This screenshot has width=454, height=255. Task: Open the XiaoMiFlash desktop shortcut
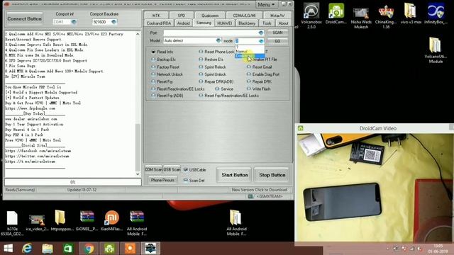pyautogui.click(x=112, y=220)
